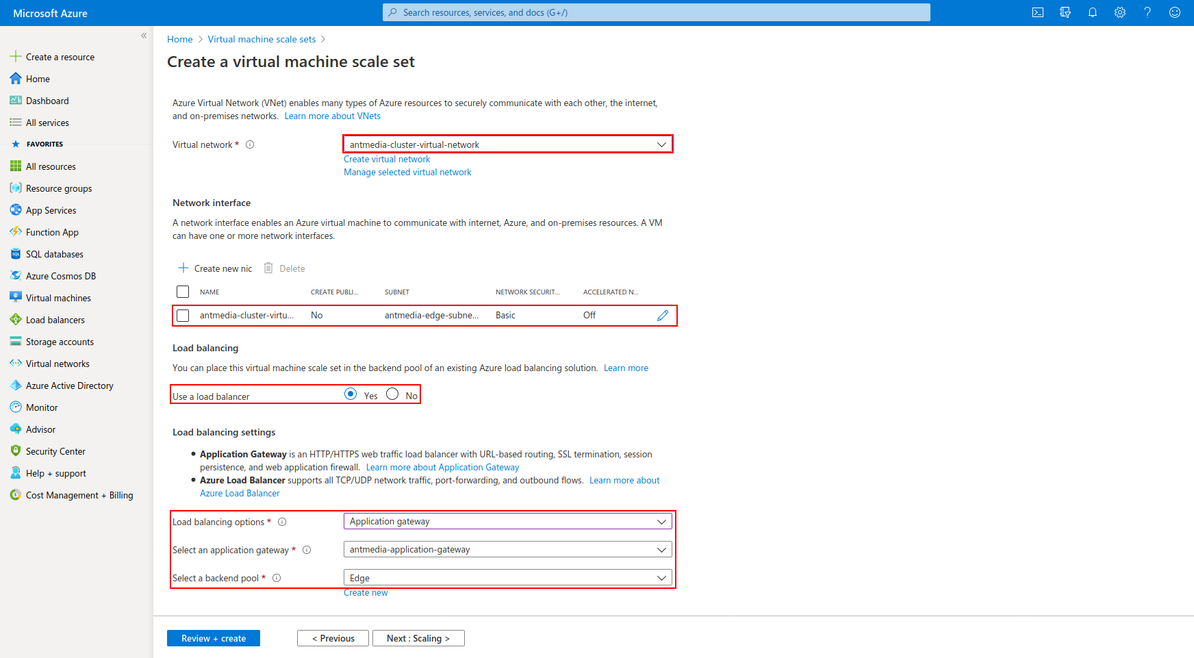This screenshot has height=658, width=1194.
Task: Click the Security Center shield icon
Action: pos(16,451)
